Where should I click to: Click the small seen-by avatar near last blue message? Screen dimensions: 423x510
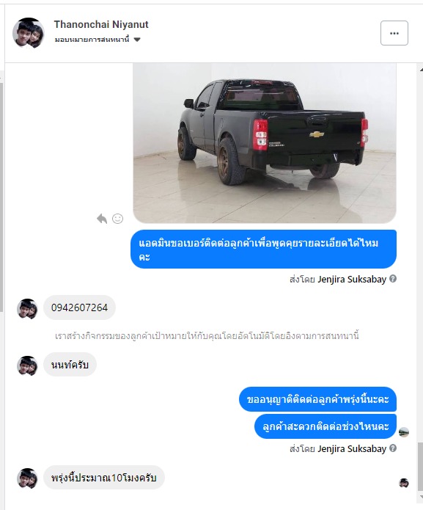[x=403, y=433]
